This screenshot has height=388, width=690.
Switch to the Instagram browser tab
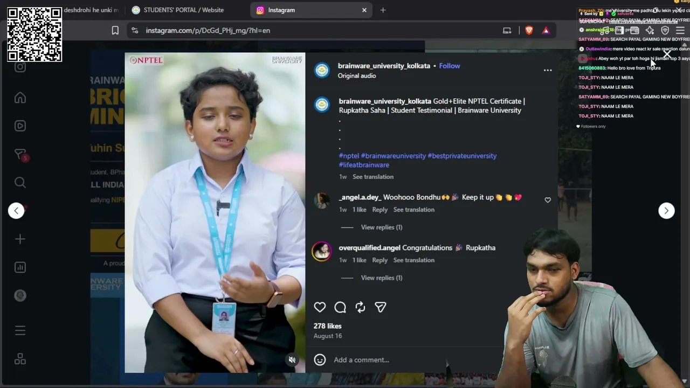point(312,10)
